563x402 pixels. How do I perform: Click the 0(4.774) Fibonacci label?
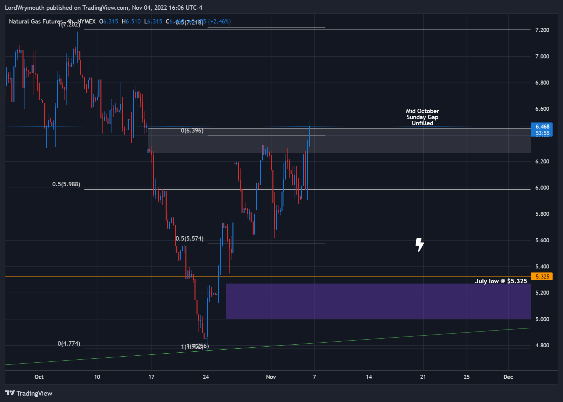click(69, 344)
